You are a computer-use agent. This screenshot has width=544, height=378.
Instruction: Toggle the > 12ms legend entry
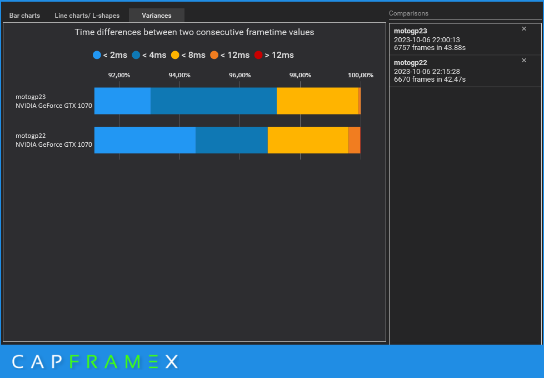tap(274, 55)
